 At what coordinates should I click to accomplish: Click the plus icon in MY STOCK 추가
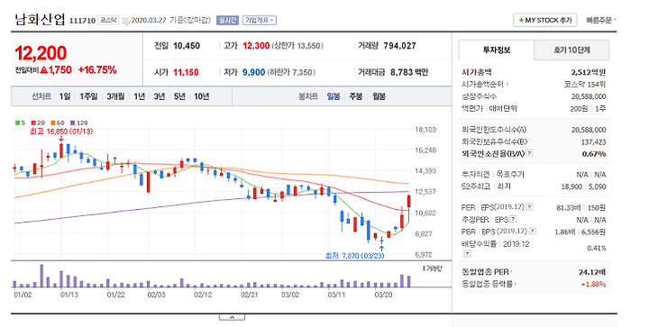click(521, 20)
